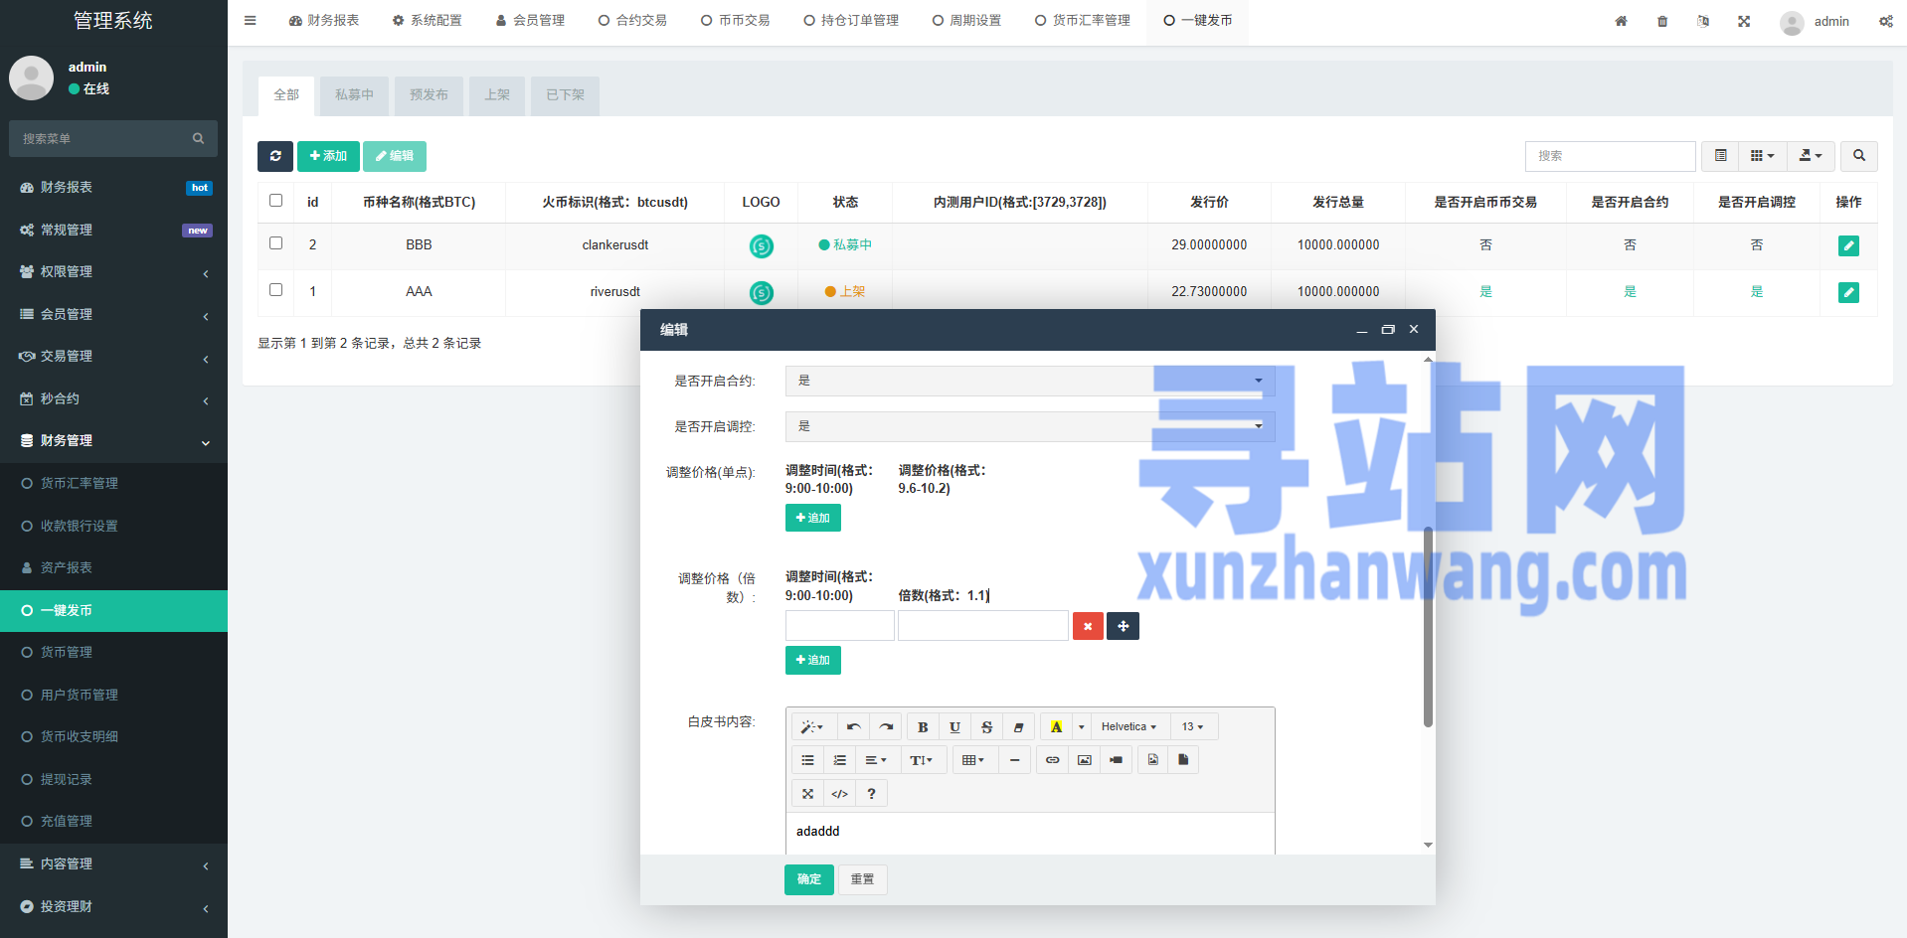
Task: Open code view in the rich editor
Action: pos(839,794)
